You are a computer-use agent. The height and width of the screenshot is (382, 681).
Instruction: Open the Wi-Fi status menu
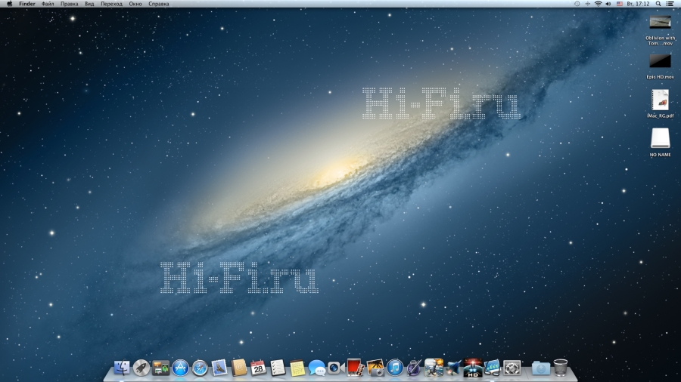(x=598, y=4)
